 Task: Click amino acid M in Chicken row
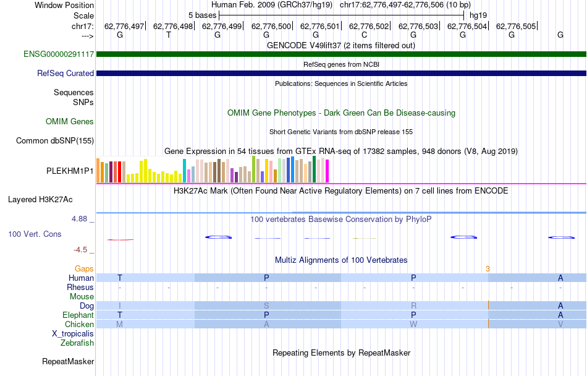click(120, 324)
